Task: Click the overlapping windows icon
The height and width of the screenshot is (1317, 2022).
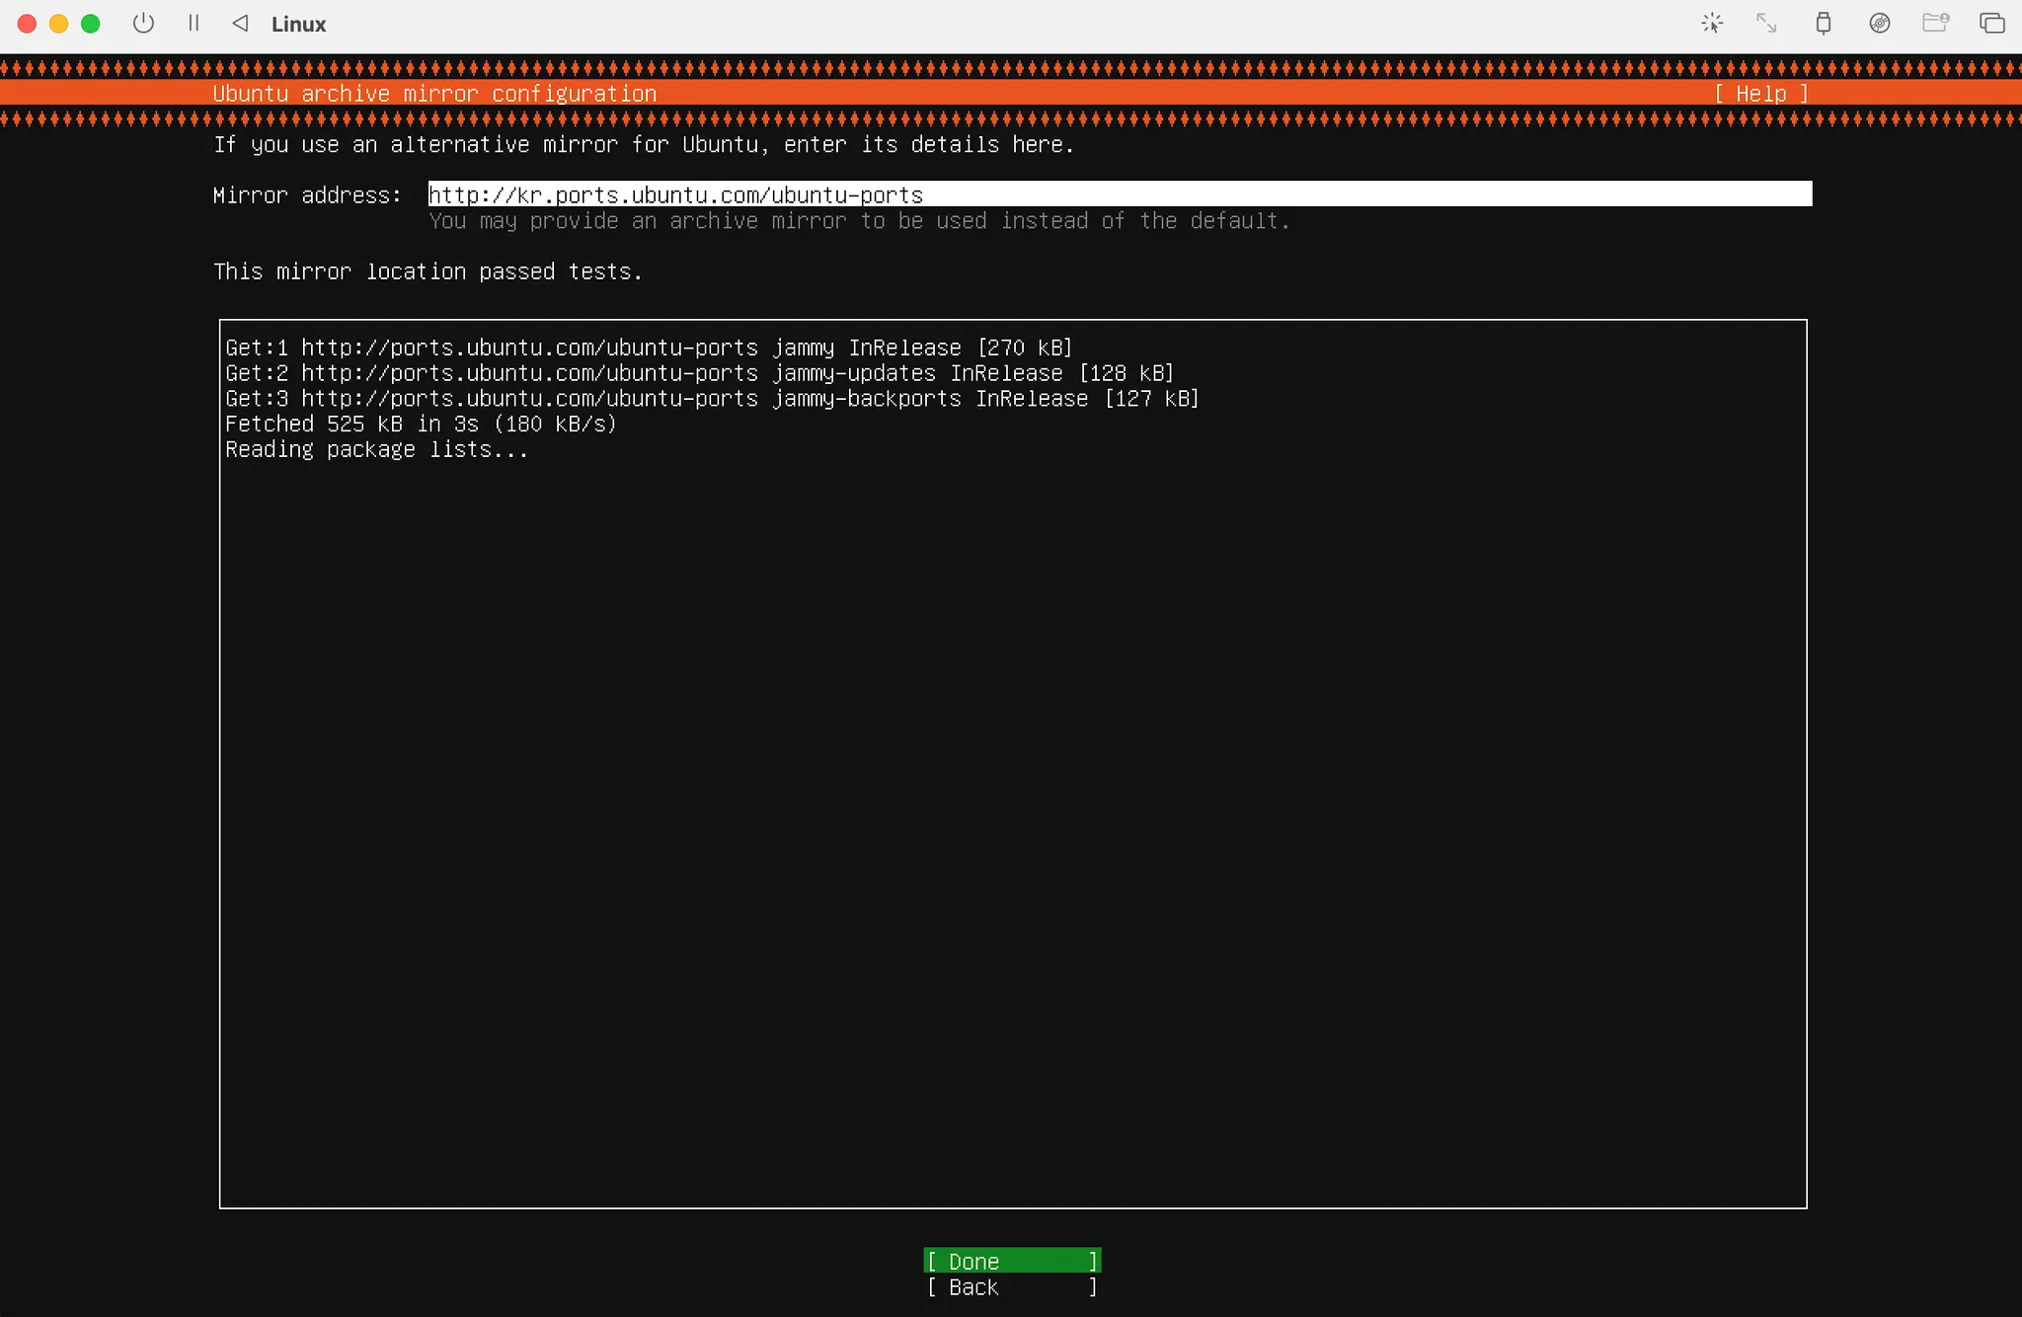Action: [1991, 23]
